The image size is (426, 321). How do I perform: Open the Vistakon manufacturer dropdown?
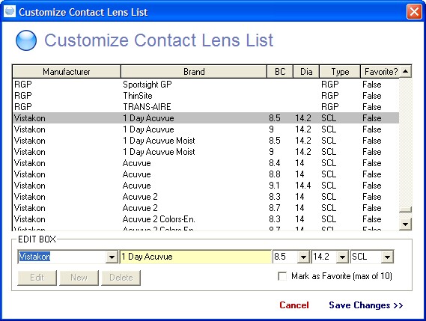pos(112,257)
